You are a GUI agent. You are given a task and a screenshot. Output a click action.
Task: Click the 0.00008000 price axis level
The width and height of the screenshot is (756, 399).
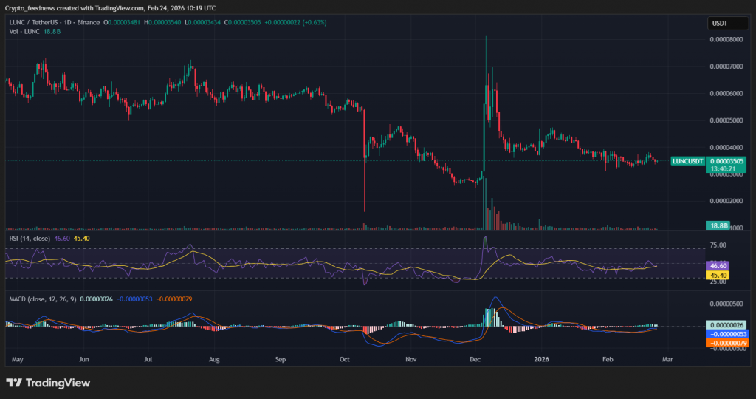[x=726, y=40]
